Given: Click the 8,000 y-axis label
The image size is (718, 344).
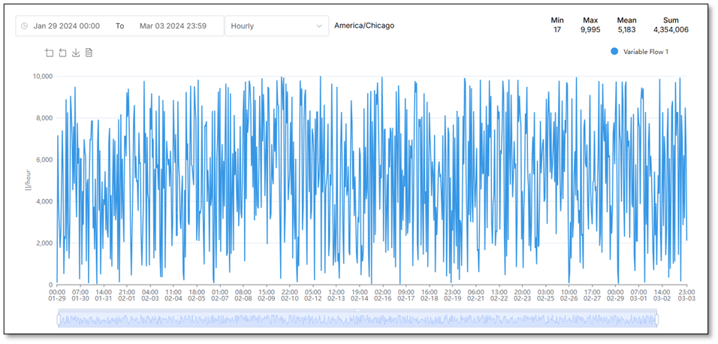Looking at the screenshot, I should (x=44, y=118).
